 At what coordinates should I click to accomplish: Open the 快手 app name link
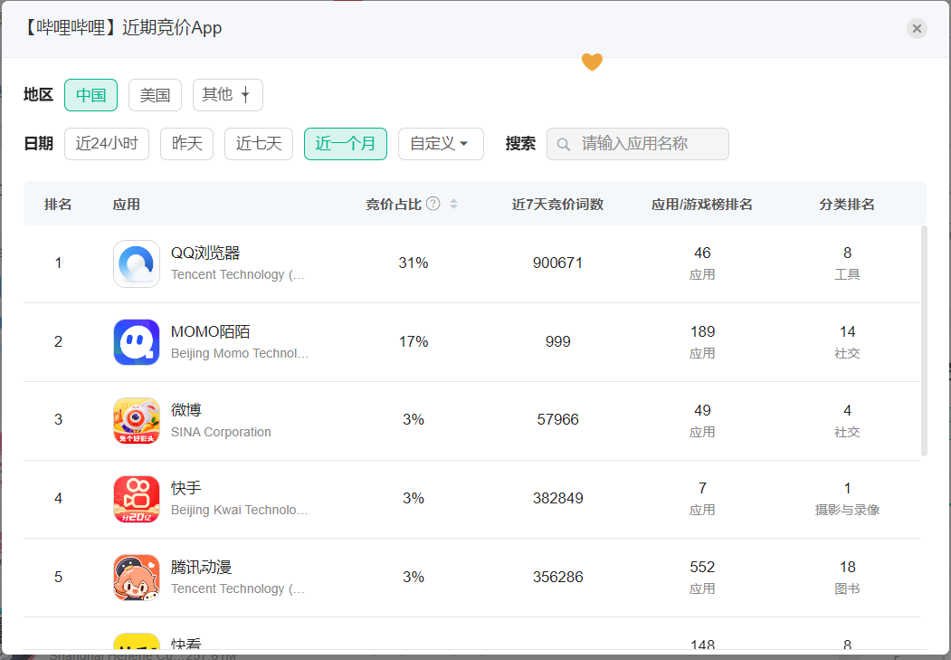[186, 489]
